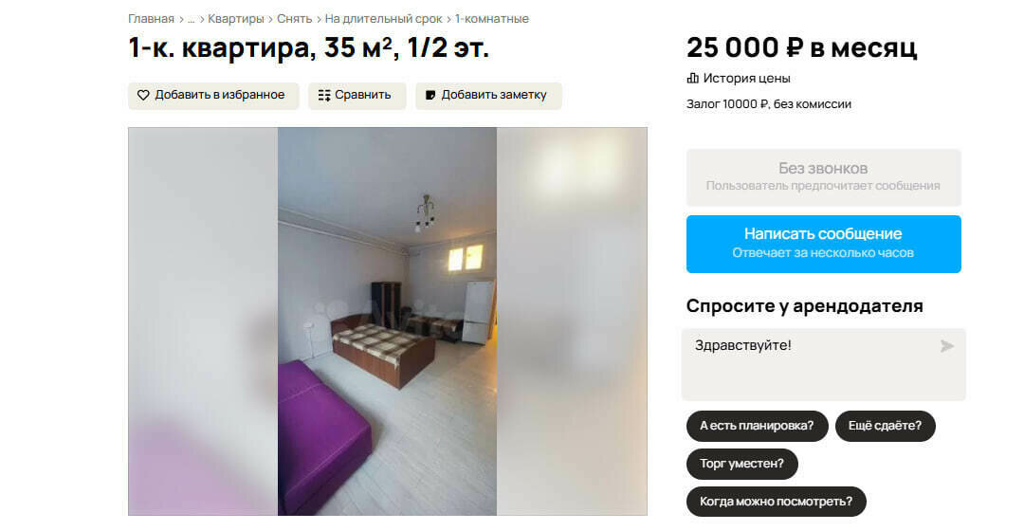Click Добавить заметку button

tap(488, 96)
